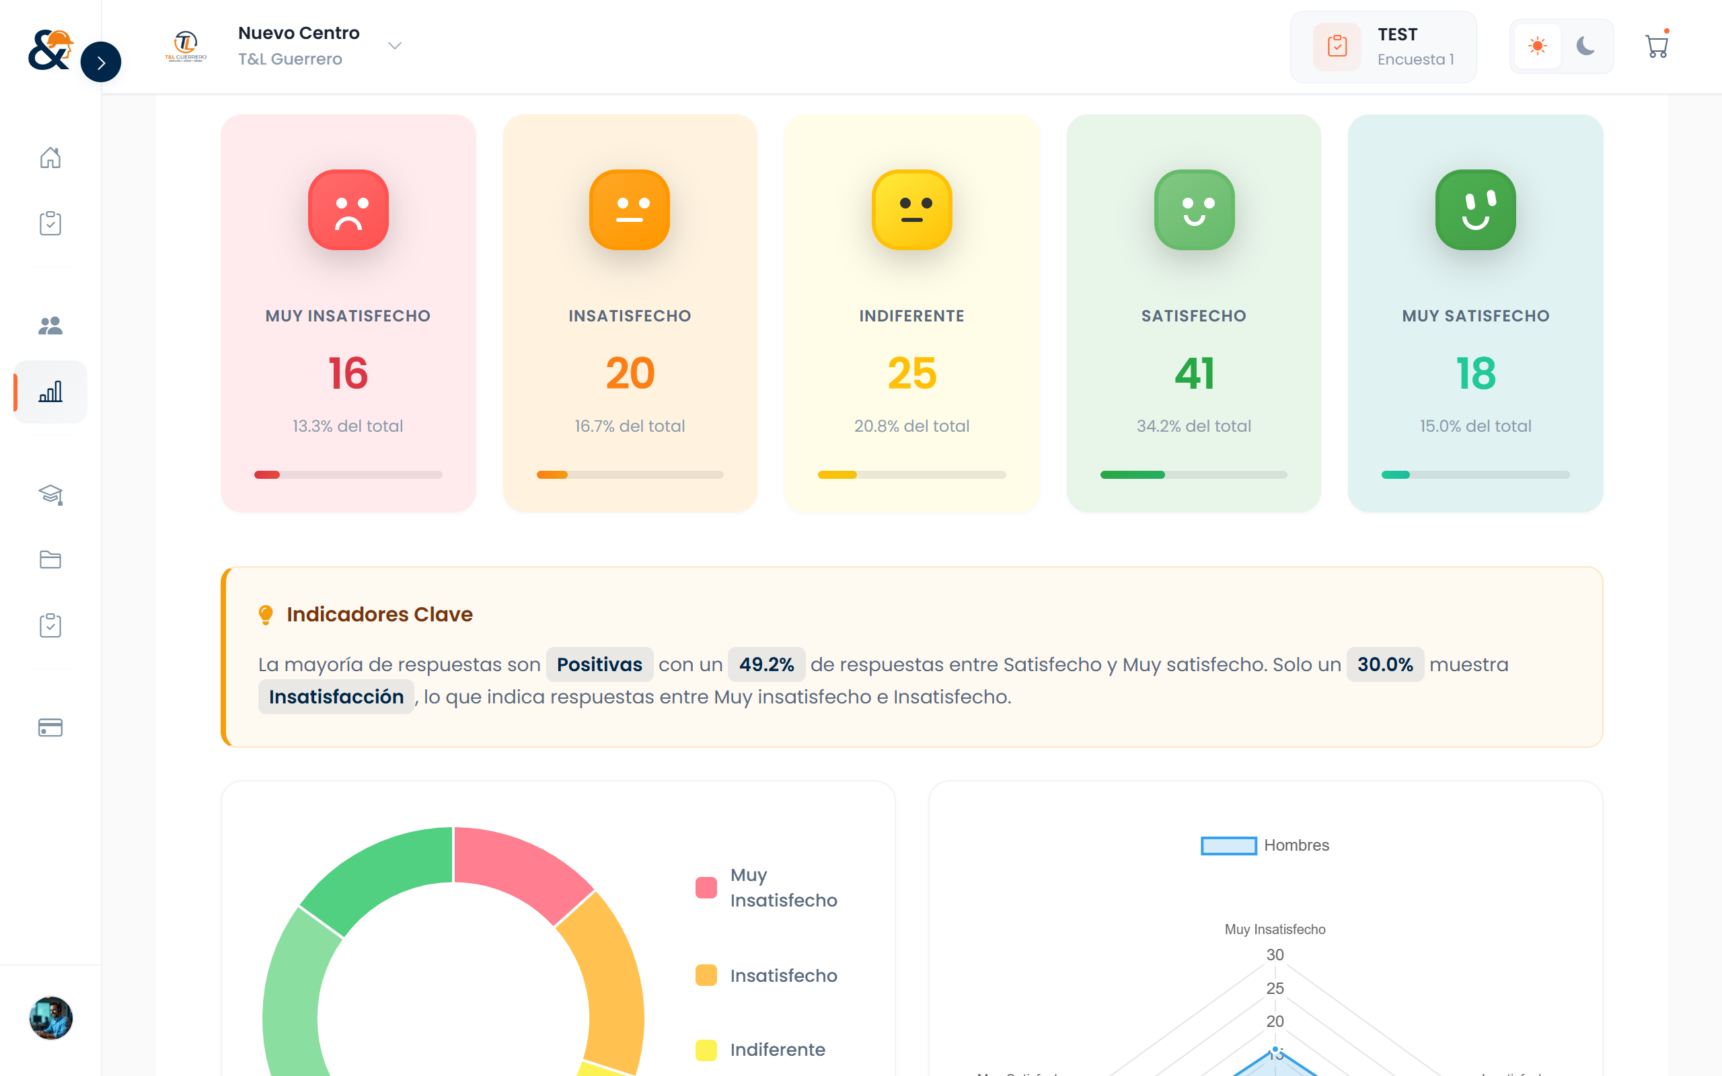Toggle Hombres dataset in radar chart legend
Screen dimensions: 1722x1076
[x=1265, y=845]
